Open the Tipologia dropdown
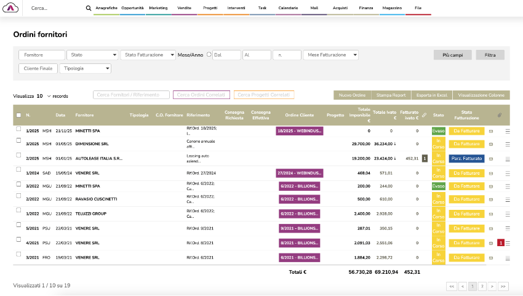 click(x=85, y=68)
